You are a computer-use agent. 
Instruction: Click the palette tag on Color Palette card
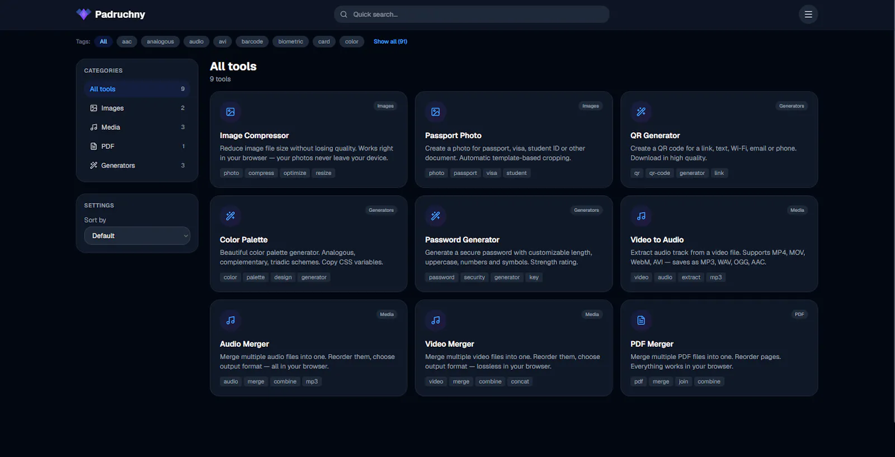[x=256, y=277]
